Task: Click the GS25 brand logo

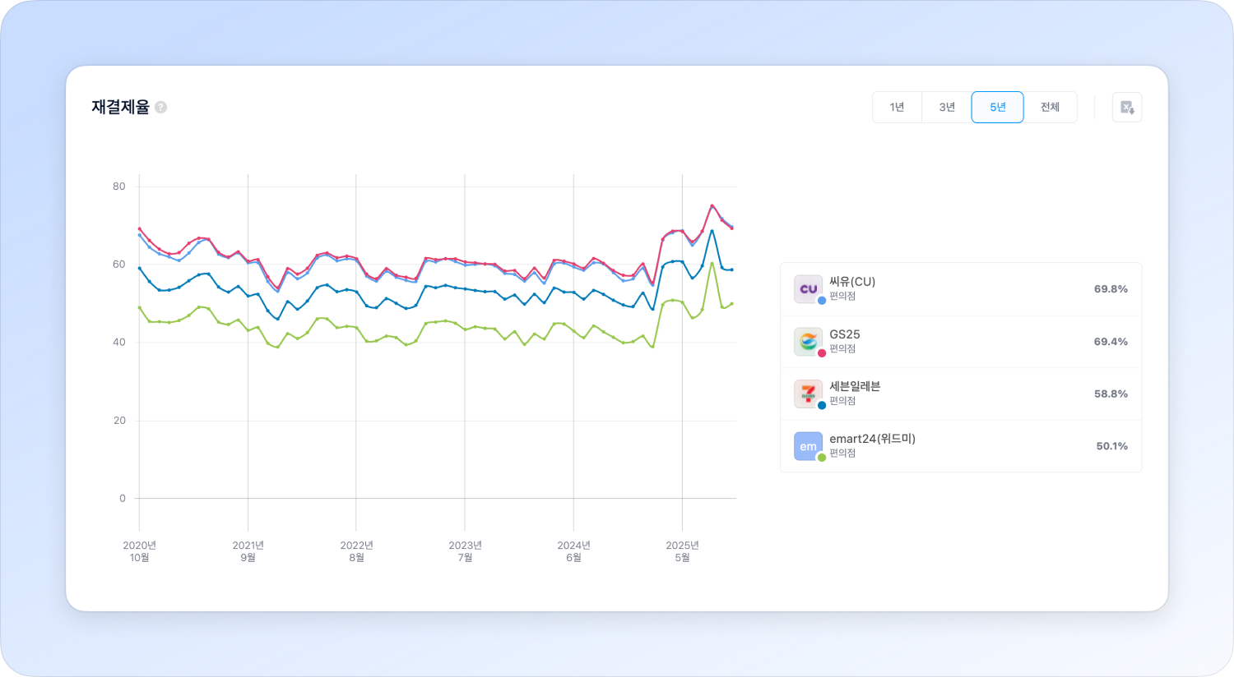Action: pyautogui.click(x=808, y=341)
